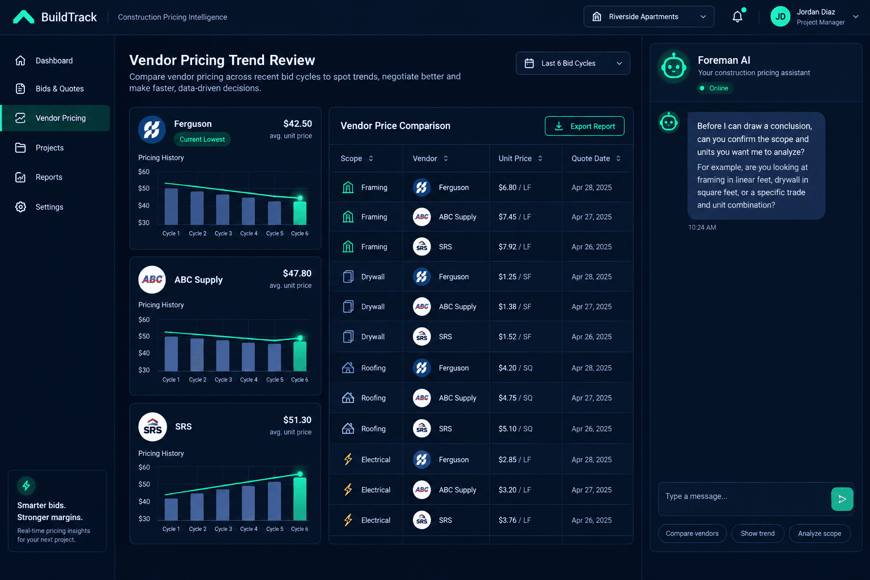870x580 pixels.
Task: Click the $42.50 avg. unit price value
Action: 297,123
